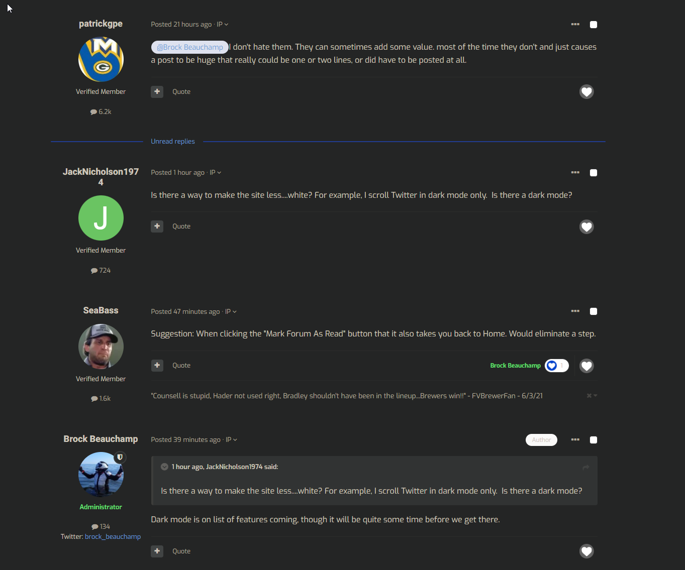Click the multiquote plus icon on patrickgpe's post
The height and width of the screenshot is (570, 685).
[x=157, y=92]
